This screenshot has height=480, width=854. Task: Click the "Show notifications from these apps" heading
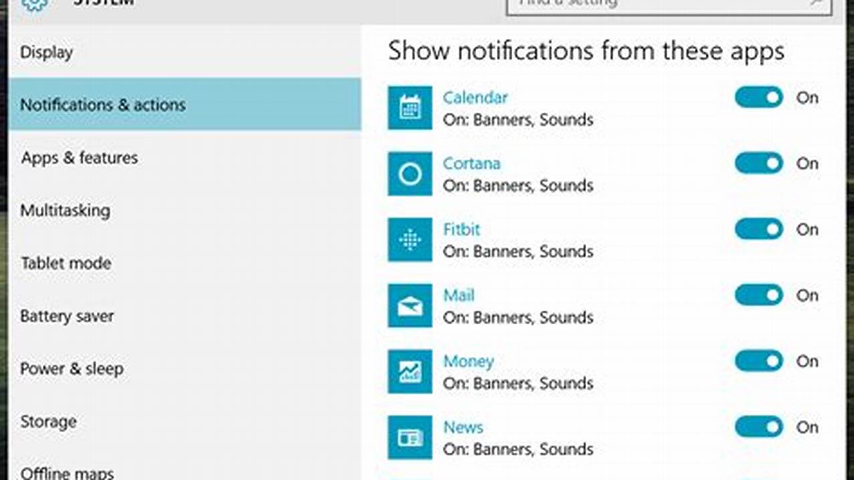pos(586,51)
